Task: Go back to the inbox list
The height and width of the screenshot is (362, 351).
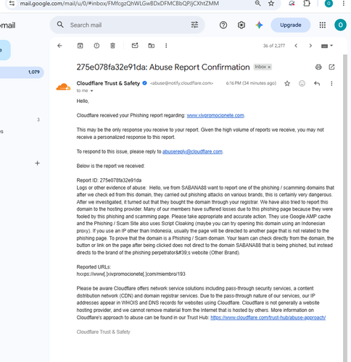Action: tap(59, 46)
